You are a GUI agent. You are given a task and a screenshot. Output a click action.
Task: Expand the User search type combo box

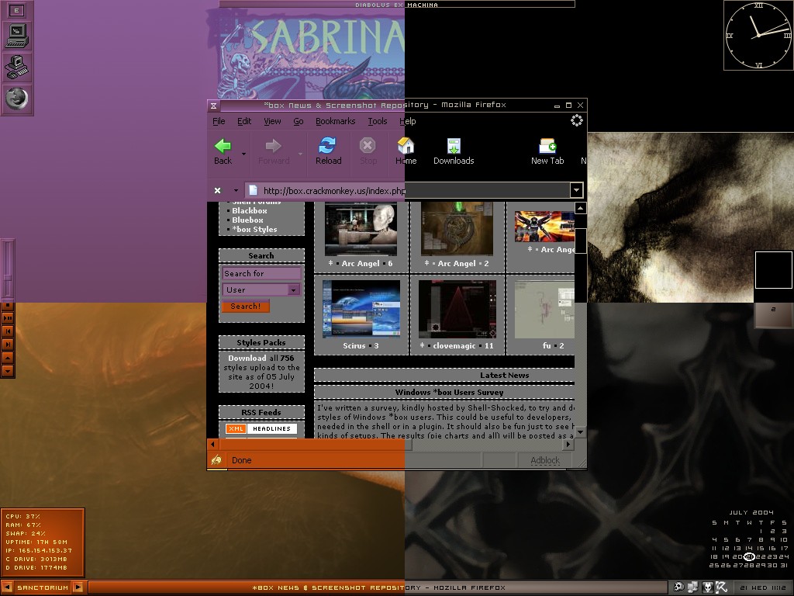293,289
